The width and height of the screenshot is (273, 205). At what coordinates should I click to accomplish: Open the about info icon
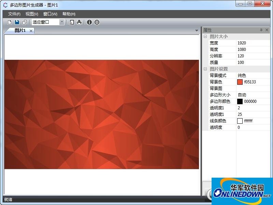(89, 22)
